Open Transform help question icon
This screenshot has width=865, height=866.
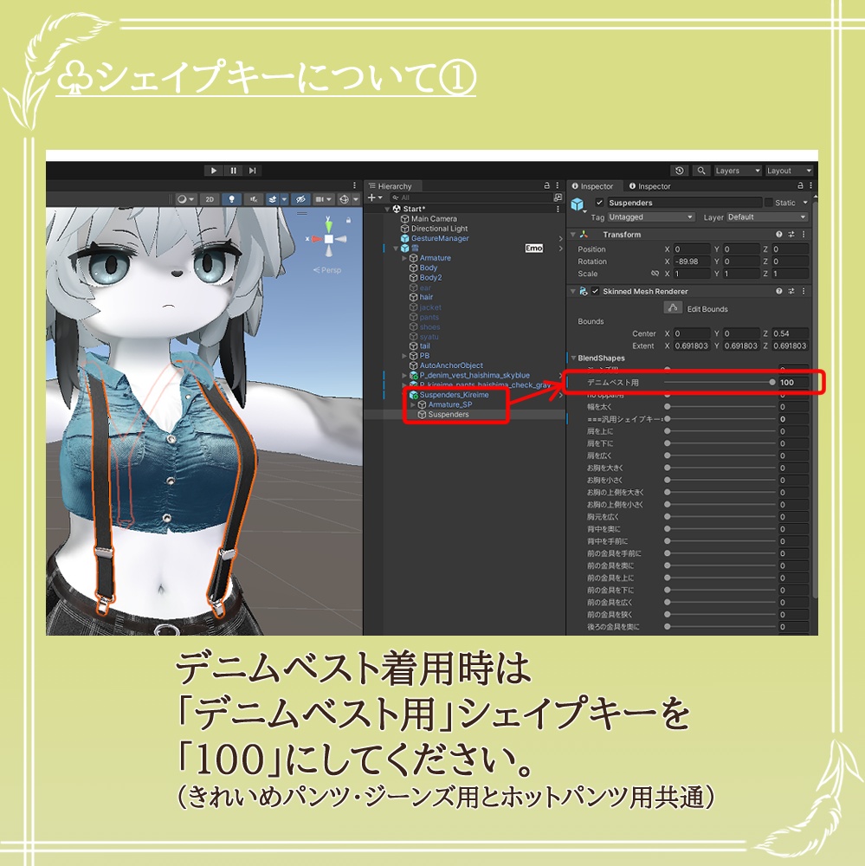click(778, 235)
